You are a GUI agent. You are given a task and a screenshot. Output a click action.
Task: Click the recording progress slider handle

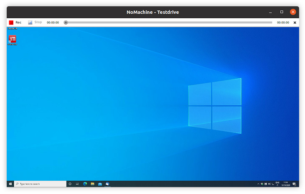66,22
